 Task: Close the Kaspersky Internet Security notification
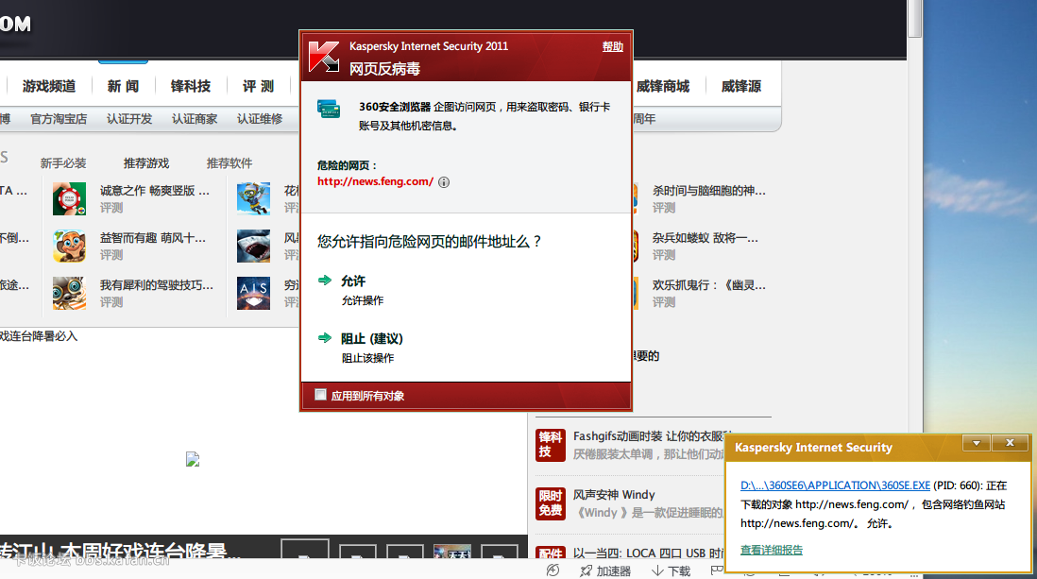[1010, 443]
